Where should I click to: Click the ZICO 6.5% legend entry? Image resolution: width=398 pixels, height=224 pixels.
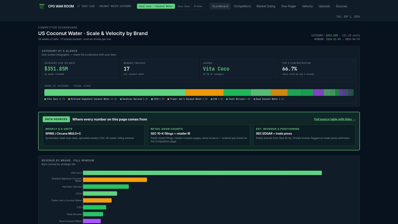158,99
